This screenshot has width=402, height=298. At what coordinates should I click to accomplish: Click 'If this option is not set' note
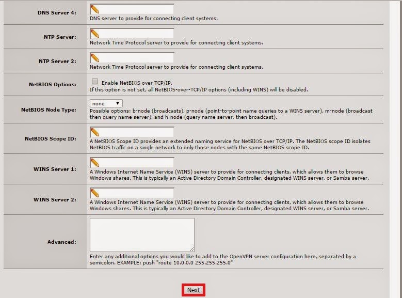click(x=199, y=90)
